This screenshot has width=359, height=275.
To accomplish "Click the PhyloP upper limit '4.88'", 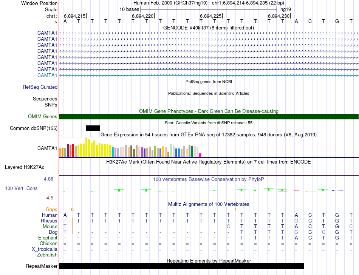I will point(48,179).
